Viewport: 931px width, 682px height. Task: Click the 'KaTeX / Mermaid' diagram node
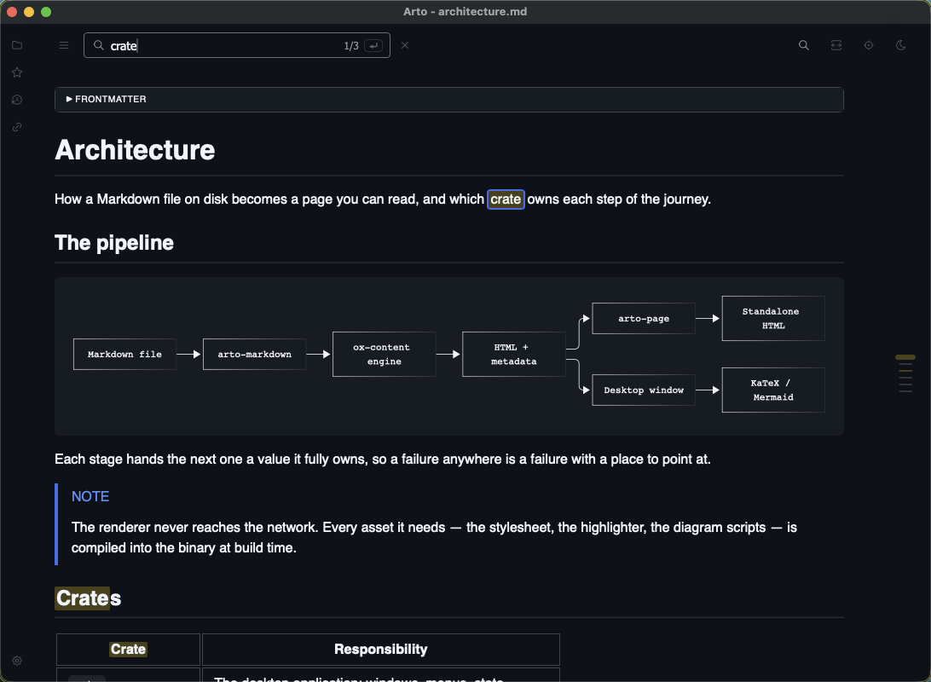pos(773,390)
